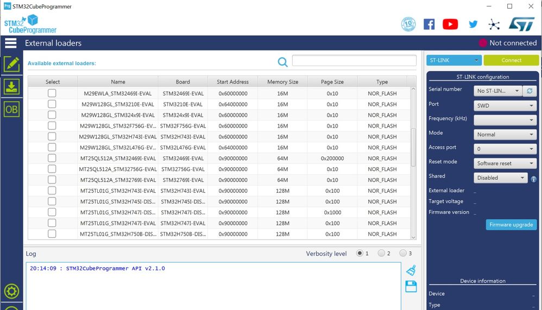The height and width of the screenshot is (310, 542).
Task: Click the Not connected status indicator
Action: coord(508,43)
